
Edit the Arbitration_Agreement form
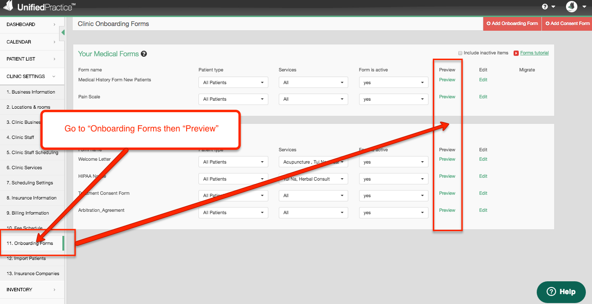(x=483, y=210)
